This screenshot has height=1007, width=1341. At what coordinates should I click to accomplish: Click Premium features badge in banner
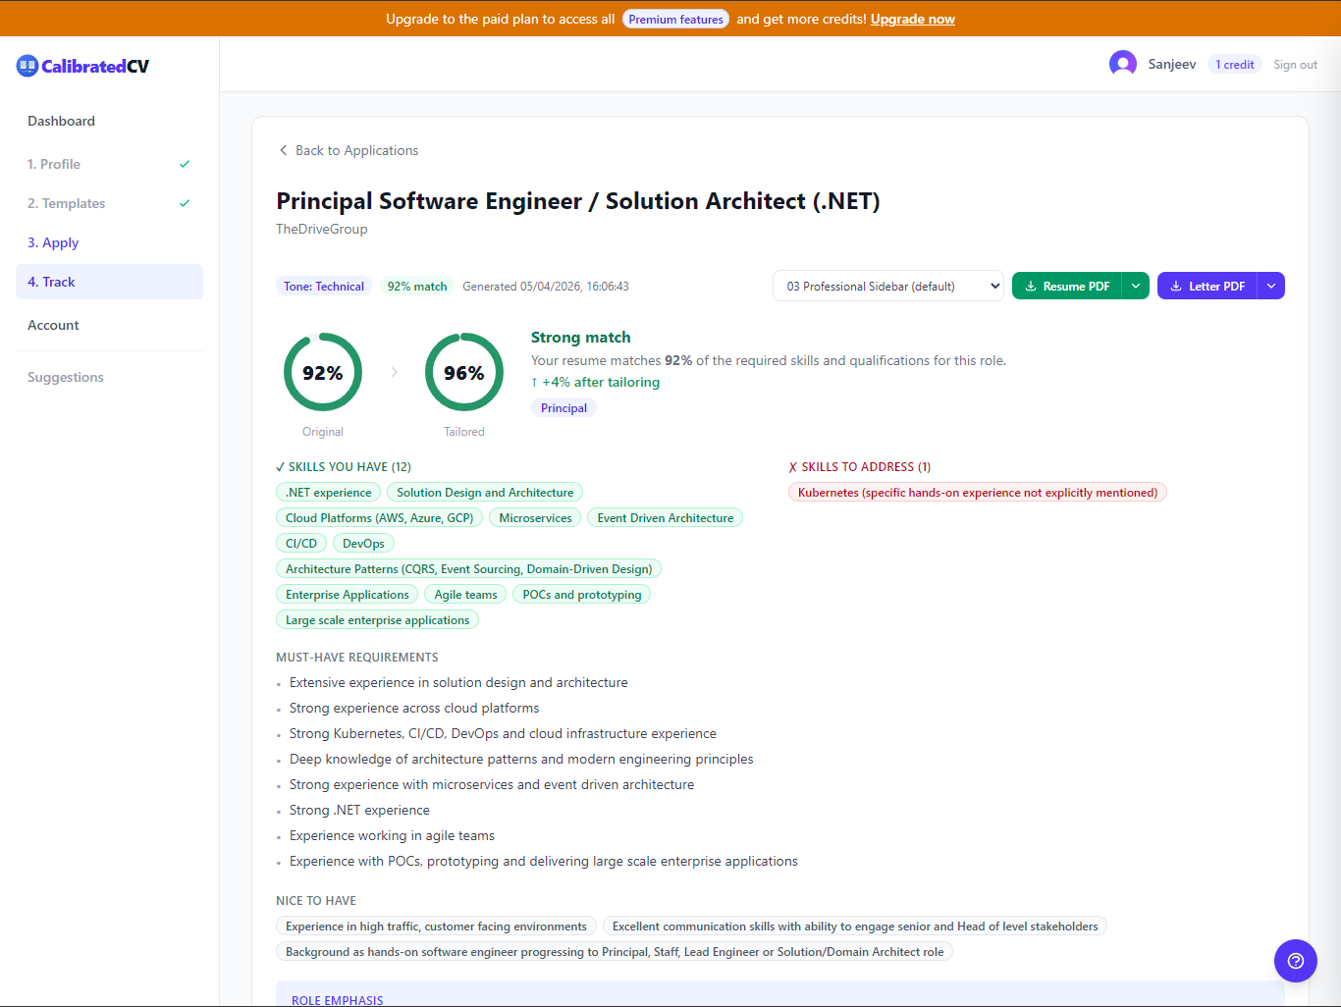pos(675,19)
